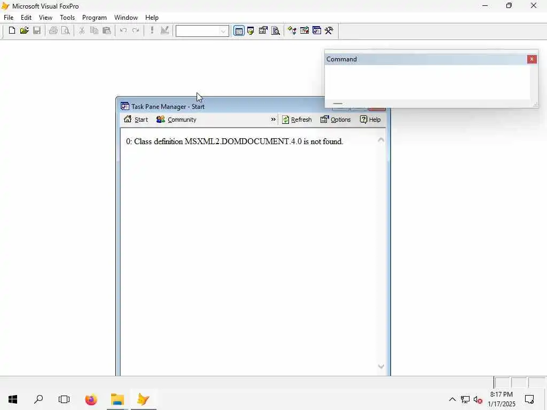
Task: Open File Explorer from the taskbar
Action: pos(118,399)
